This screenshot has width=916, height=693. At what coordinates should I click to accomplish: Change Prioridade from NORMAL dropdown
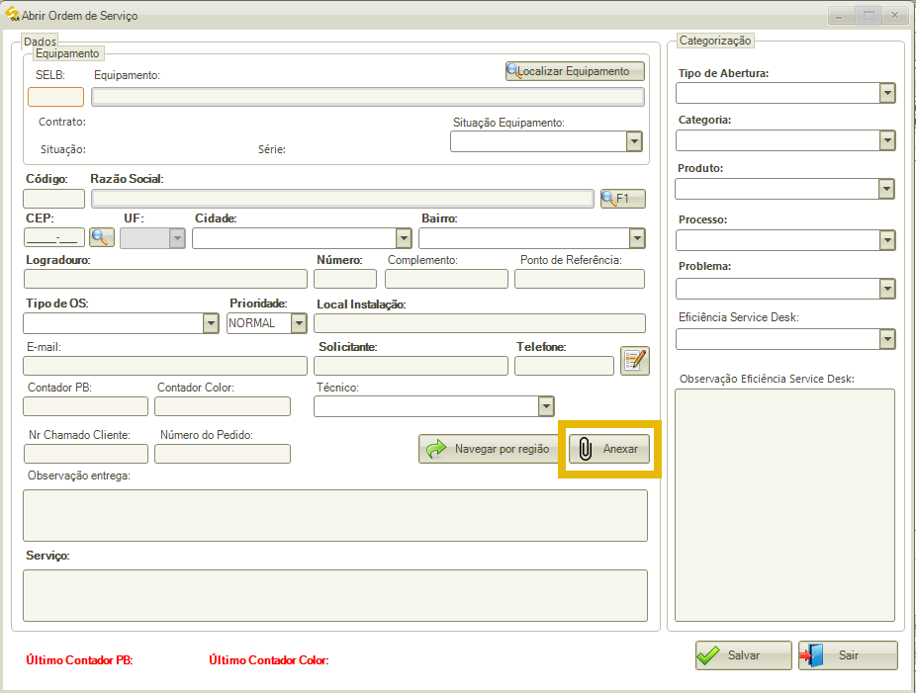[299, 323]
